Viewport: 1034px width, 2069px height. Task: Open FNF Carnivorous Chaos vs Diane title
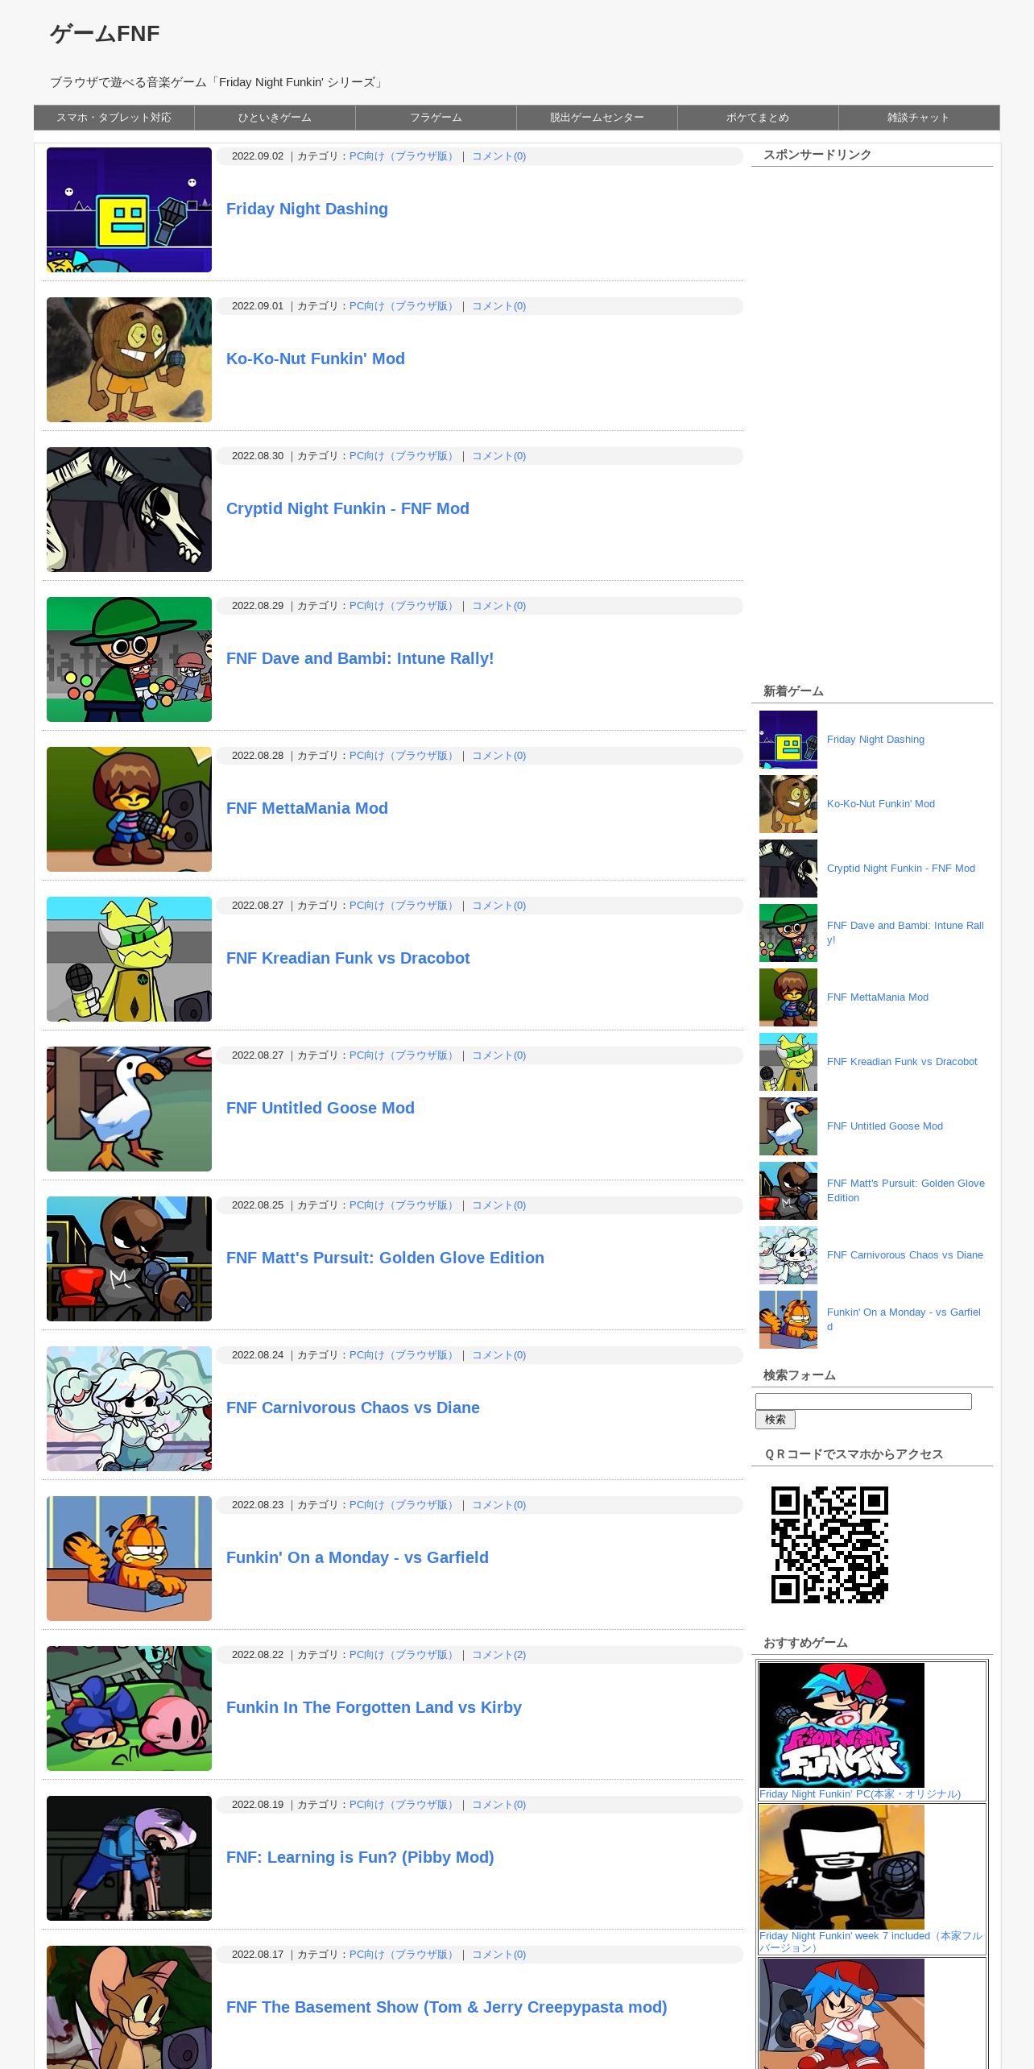(x=353, y=1408)
